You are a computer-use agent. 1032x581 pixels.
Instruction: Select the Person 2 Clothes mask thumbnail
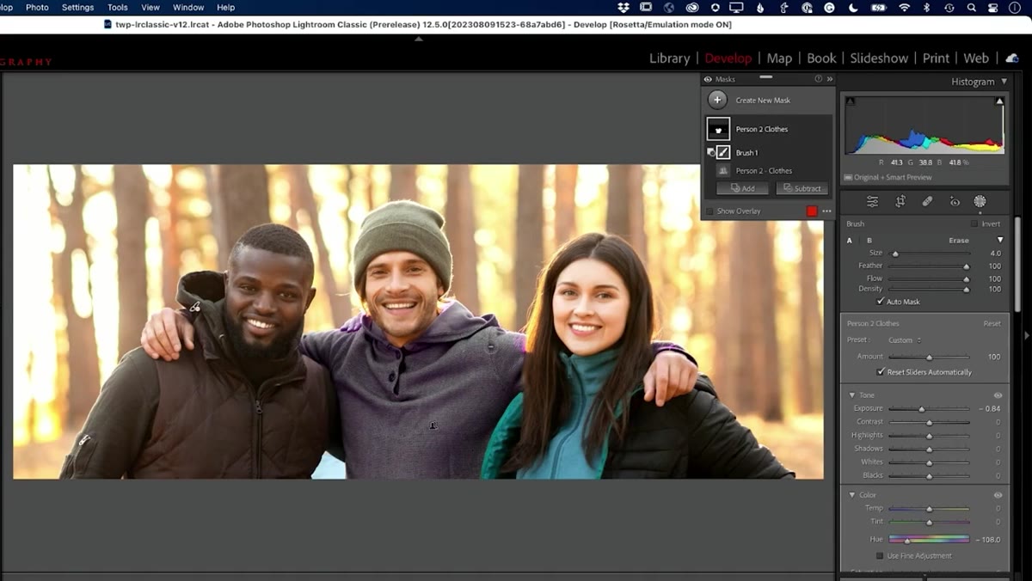coord(718,129)
